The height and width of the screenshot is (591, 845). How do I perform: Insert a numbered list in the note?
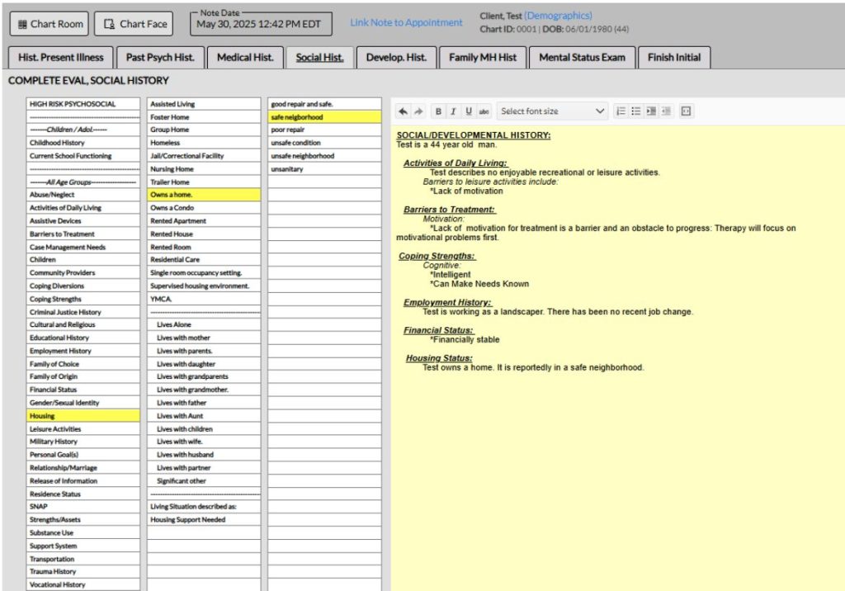point(621,111)
